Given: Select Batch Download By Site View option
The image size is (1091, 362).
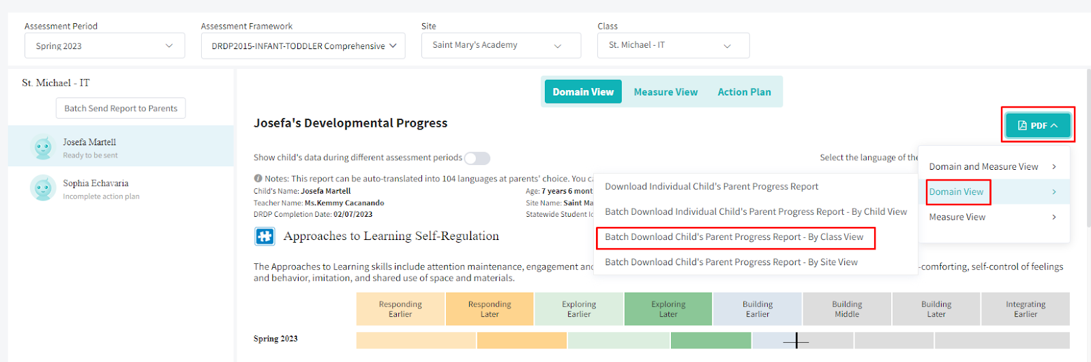Looking at the screenshot, I should (x=731, y=262).
